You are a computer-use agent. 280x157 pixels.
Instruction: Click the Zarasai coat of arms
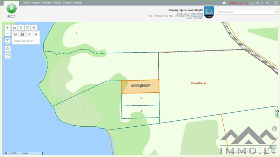click(x=209, y=12)
